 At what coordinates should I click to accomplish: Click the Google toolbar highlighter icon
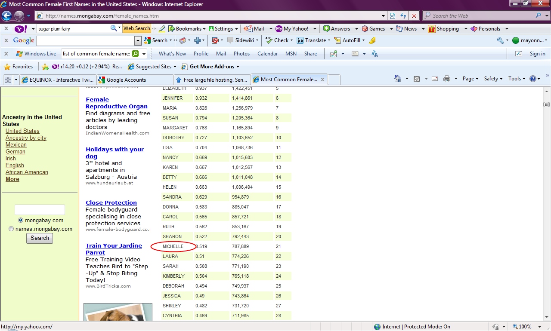[x=372, y=40]
